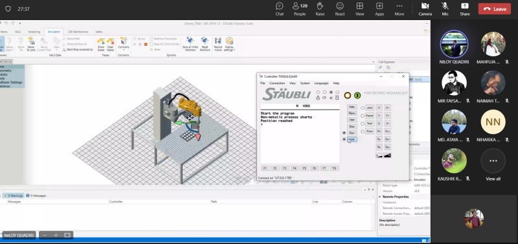Open the Collisions dropdown
Screen dimensions: 518x244
click(x=124, y=44)
